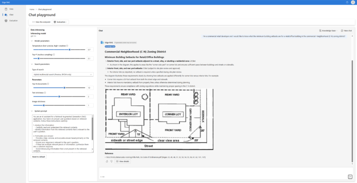Open the Type of search dropdown
This screenshot has height=183, width=357.
click(x=62, y=75)
